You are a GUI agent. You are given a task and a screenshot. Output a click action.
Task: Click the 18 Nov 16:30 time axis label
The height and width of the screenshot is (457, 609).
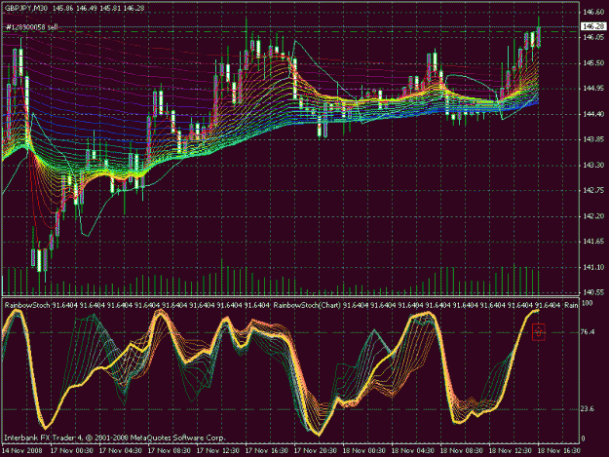click(x=559, y=450)
